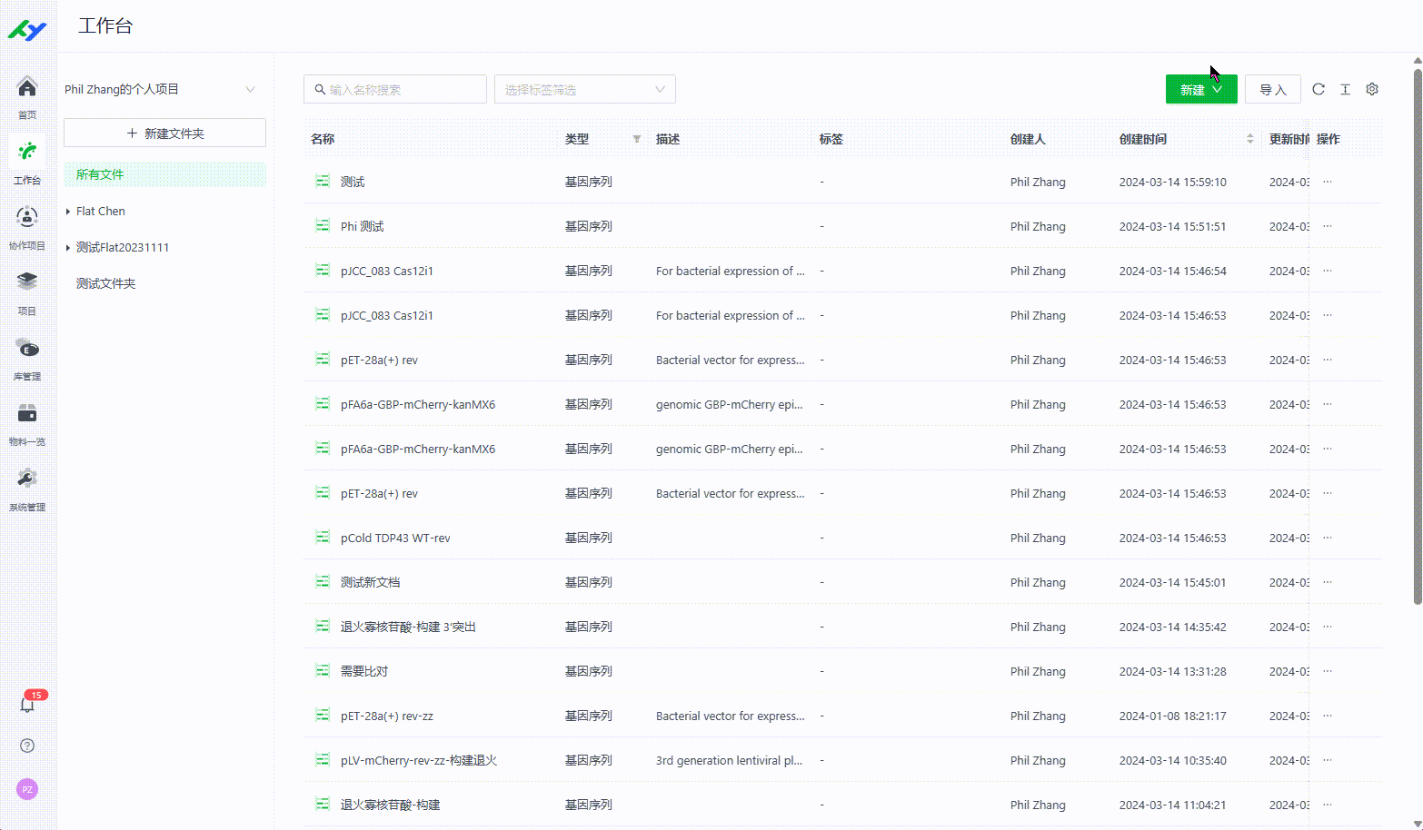Sort by 创建时间 column arrows
This screenshot has height=830, width=1423.
click(1249, 139)
